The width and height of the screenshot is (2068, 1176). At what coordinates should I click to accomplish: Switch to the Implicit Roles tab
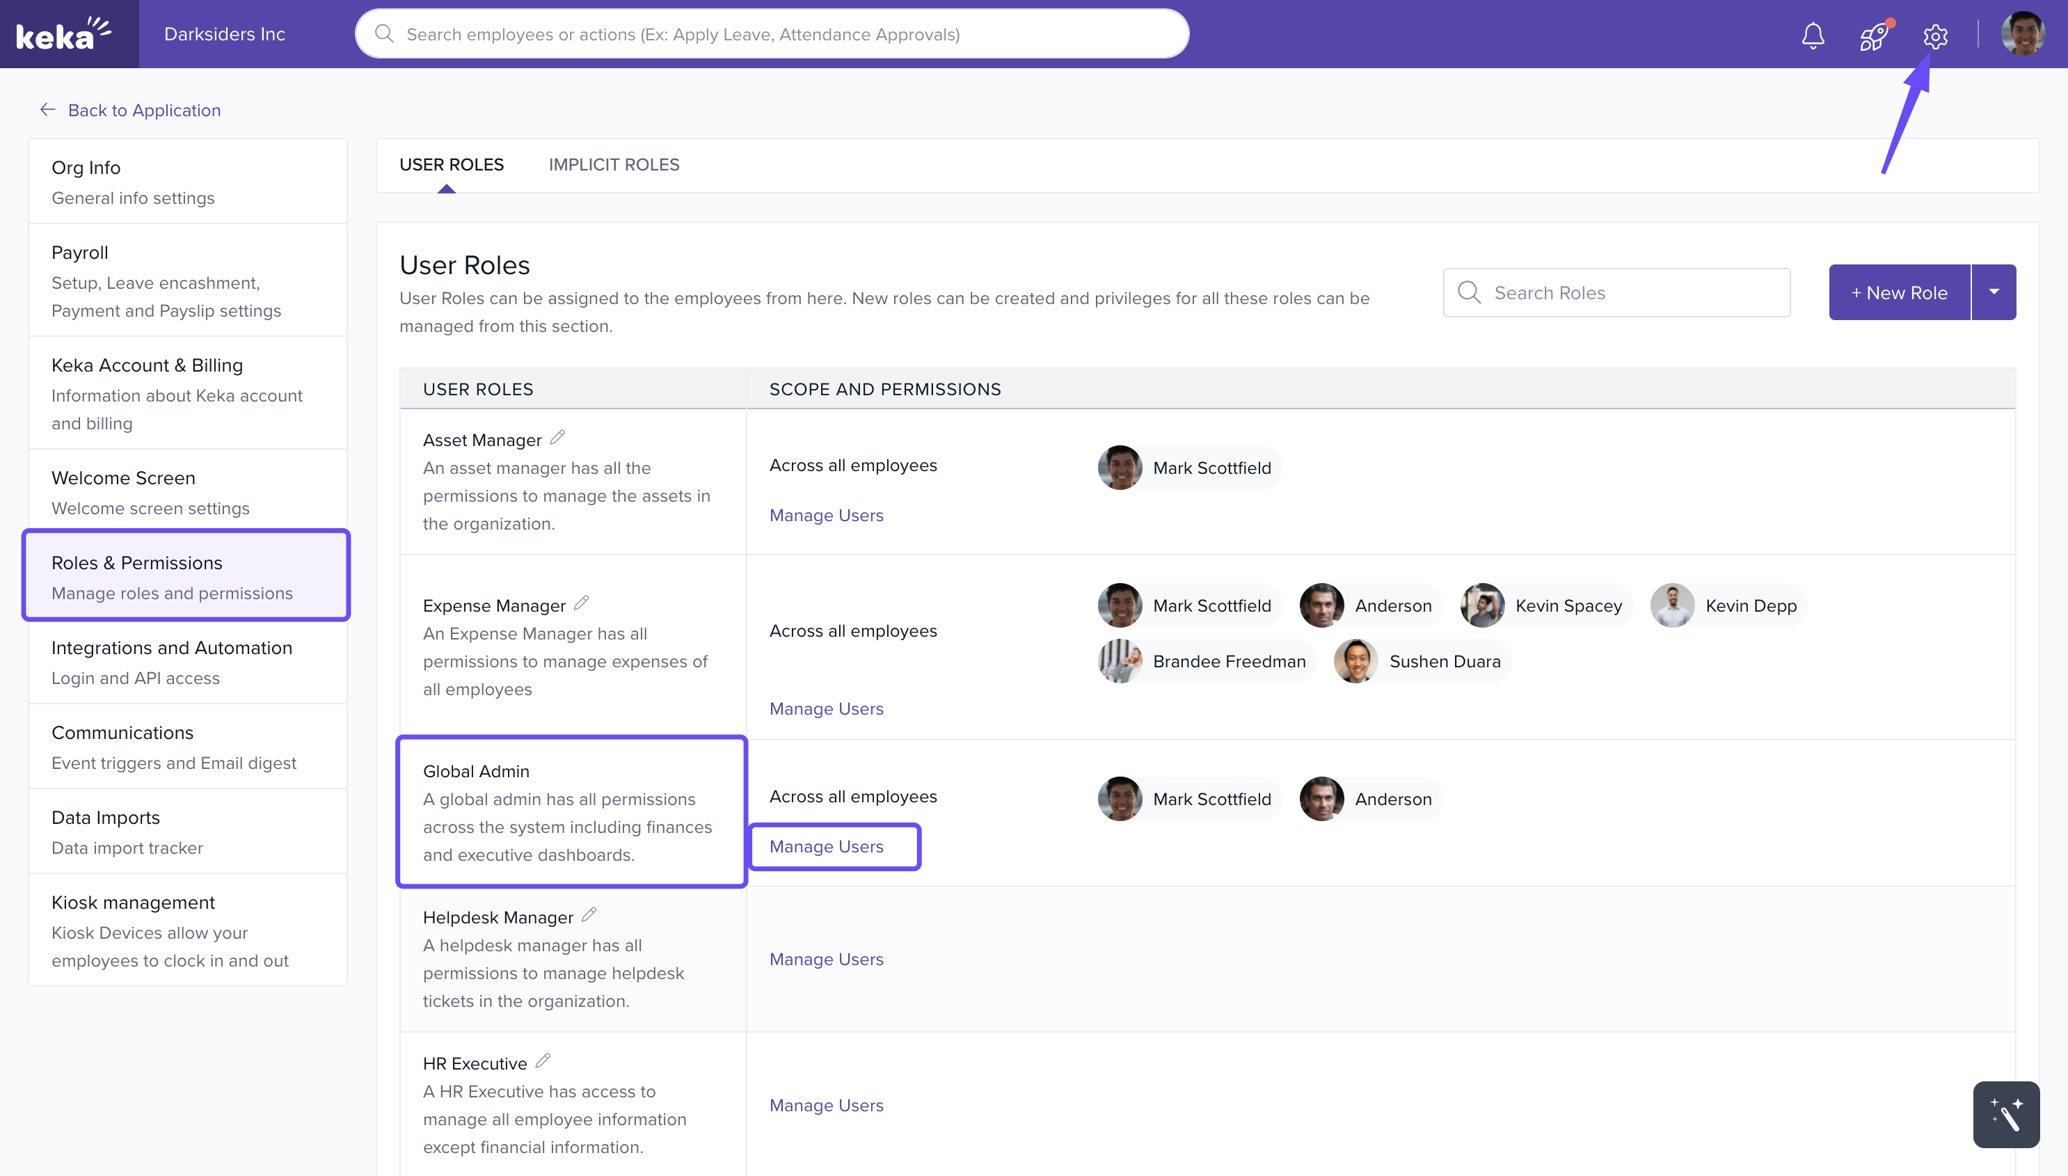tap(614, 165)
